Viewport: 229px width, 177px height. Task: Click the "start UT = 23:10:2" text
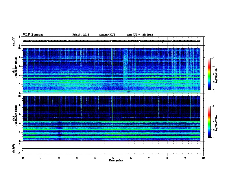[140, 35]
